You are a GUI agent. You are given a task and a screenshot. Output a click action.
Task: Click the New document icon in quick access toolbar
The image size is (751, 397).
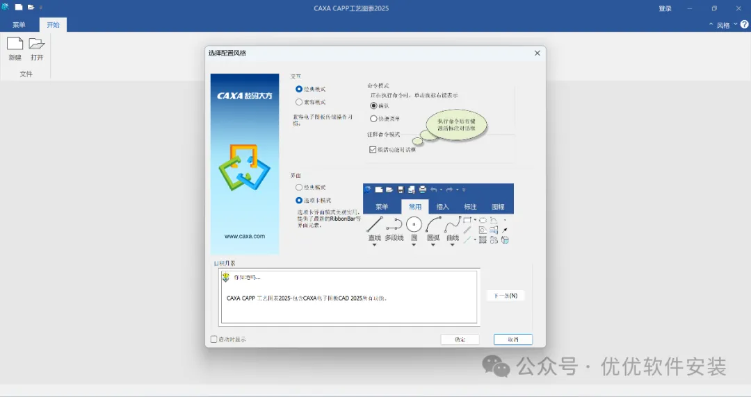tap(19, 7)
